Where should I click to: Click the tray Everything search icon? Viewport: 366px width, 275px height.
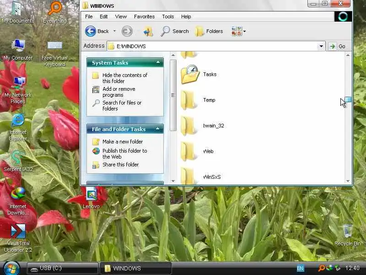click(x=322, y=268)
